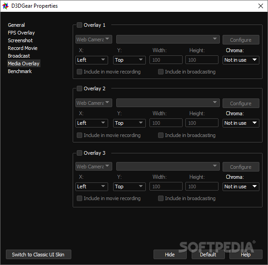Open Overlay 1 device selection dropdown
The width and height of the screenshot is (268, 265).
coord(168,39)
